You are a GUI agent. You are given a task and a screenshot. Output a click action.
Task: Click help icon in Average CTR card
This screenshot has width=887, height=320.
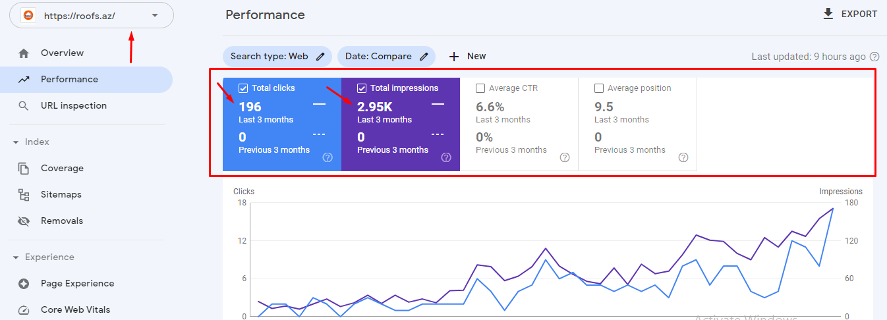(x=565, y=157)
